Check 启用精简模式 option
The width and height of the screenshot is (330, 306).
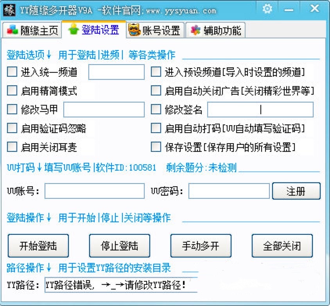click(12, 91)
